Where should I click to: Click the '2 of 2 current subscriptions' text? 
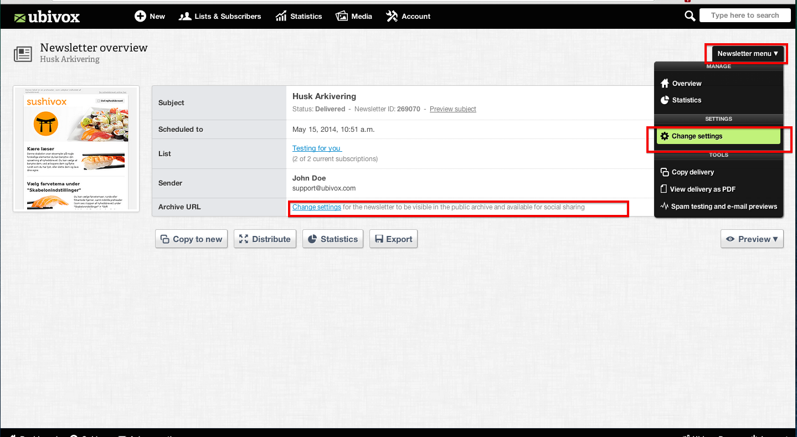pos(335,159)
